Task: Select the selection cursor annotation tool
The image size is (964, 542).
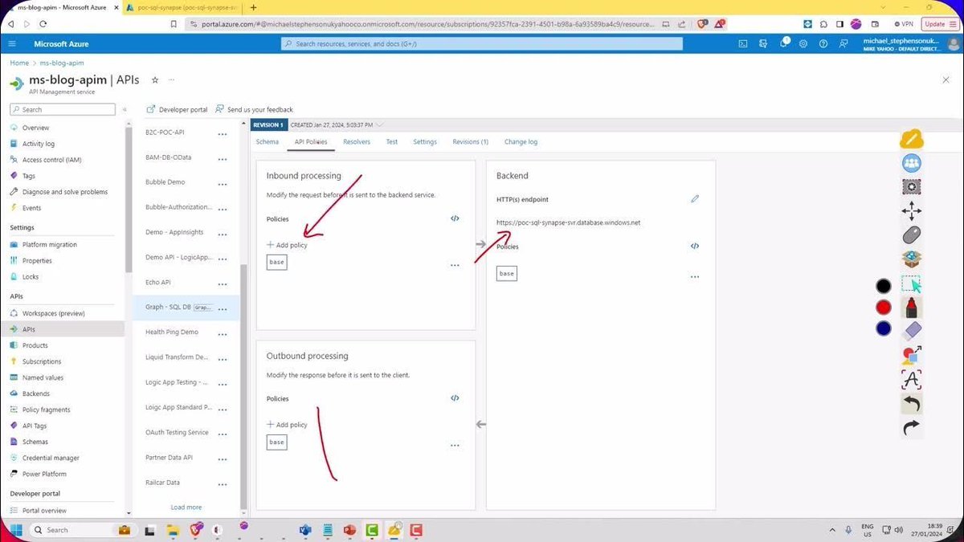Action: [911, 283]
